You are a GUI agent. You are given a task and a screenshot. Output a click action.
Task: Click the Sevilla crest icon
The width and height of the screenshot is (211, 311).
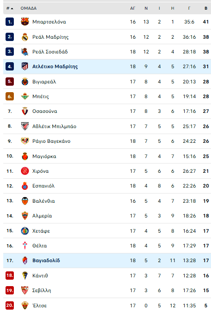25,290
